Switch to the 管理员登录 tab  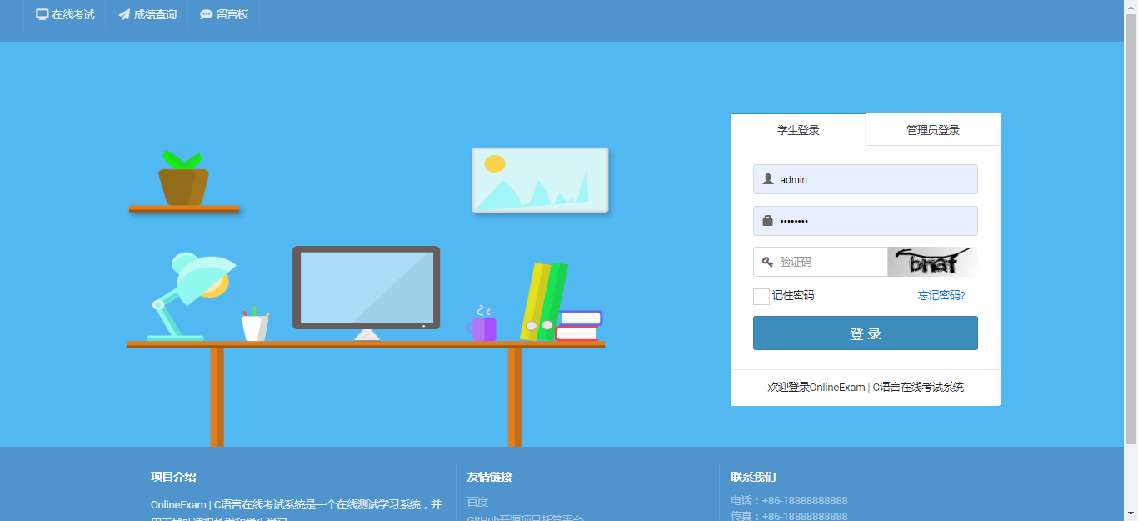tap(933, 130)
